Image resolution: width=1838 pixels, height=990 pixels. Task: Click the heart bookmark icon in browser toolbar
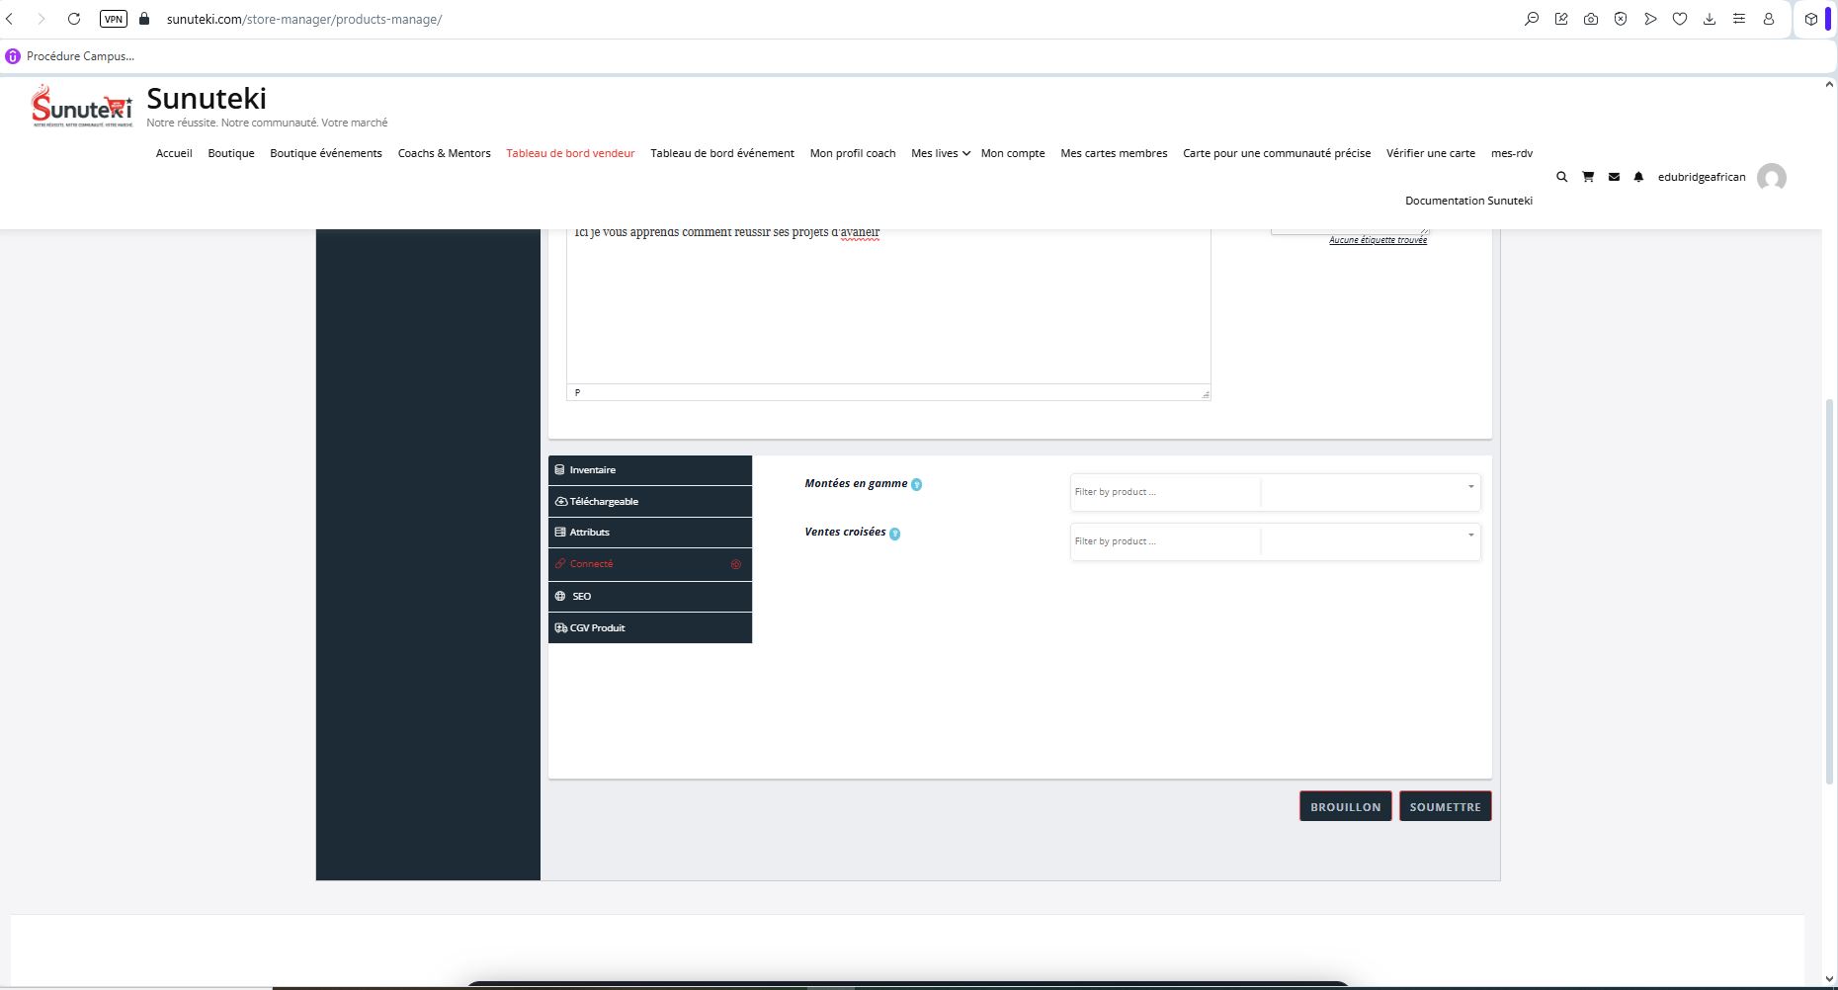pos(1680,19)
